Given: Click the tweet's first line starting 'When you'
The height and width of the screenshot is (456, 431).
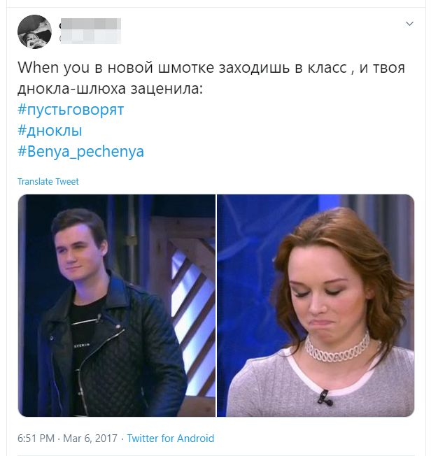Looking at the screenshot, I should [211, 68].
